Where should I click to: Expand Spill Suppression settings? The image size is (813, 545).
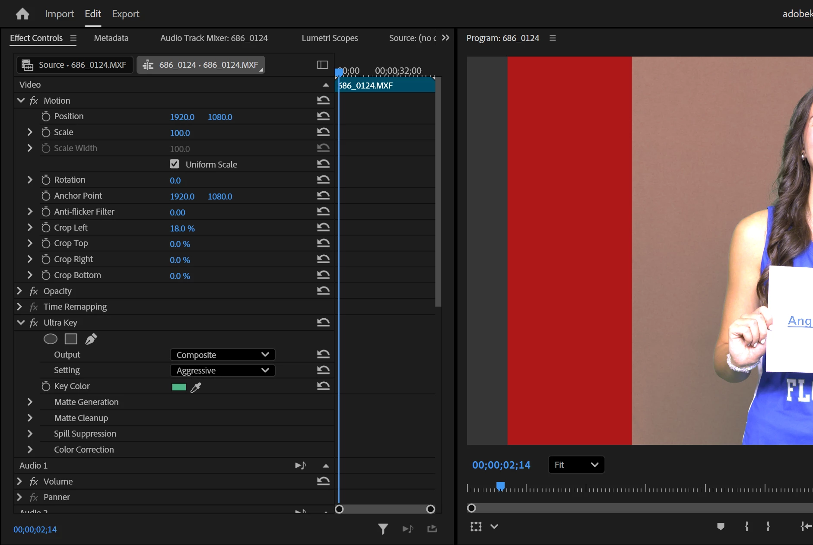[30, 434]
